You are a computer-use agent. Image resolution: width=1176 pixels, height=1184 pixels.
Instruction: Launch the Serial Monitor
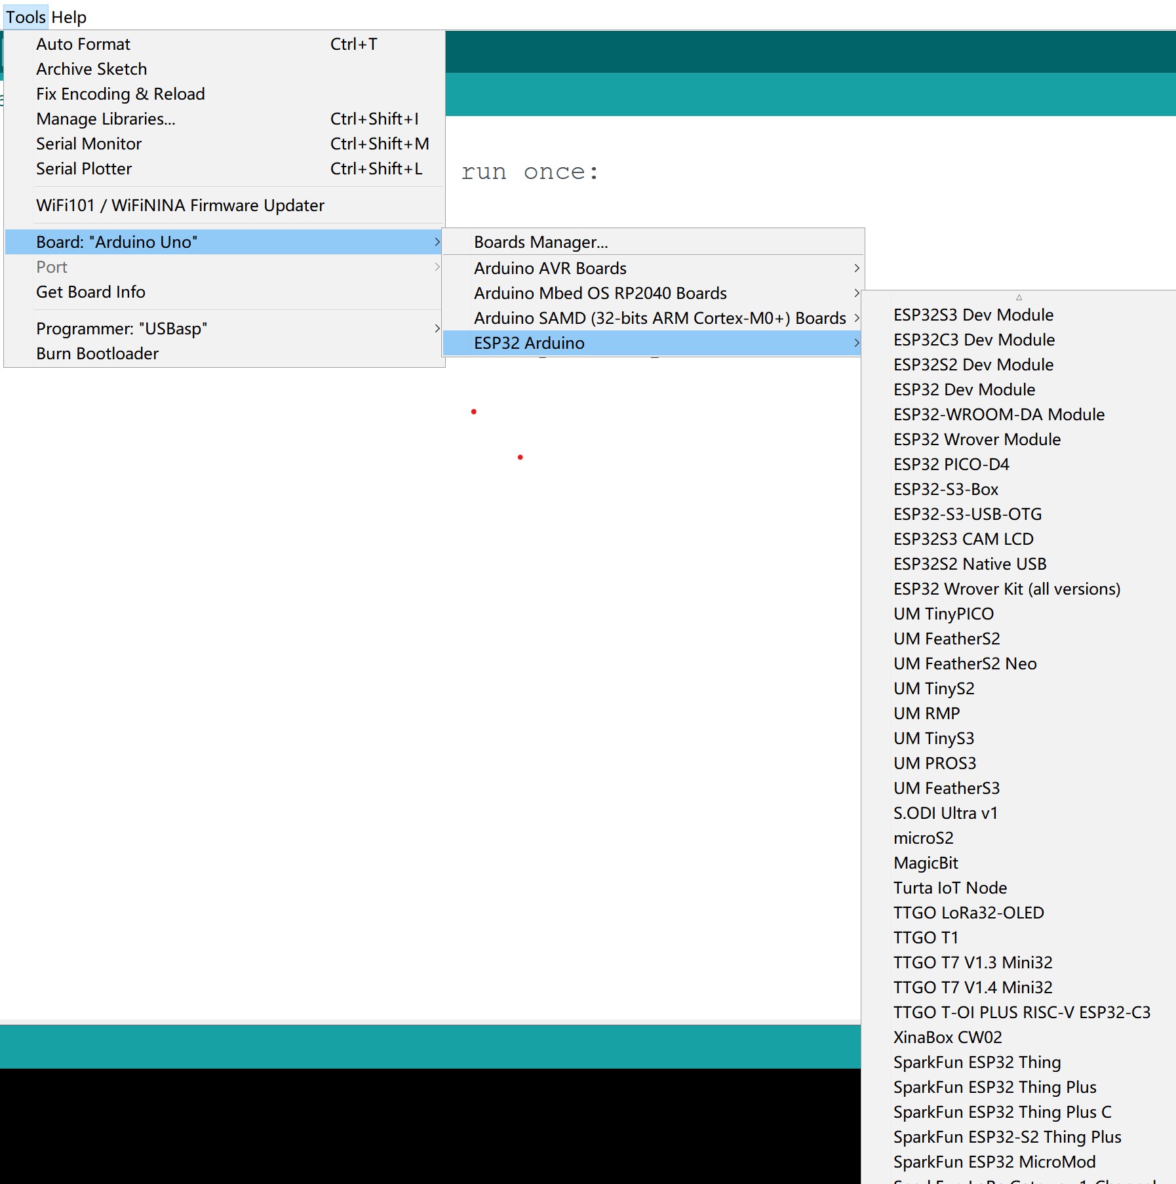click(x=225, y=144)
